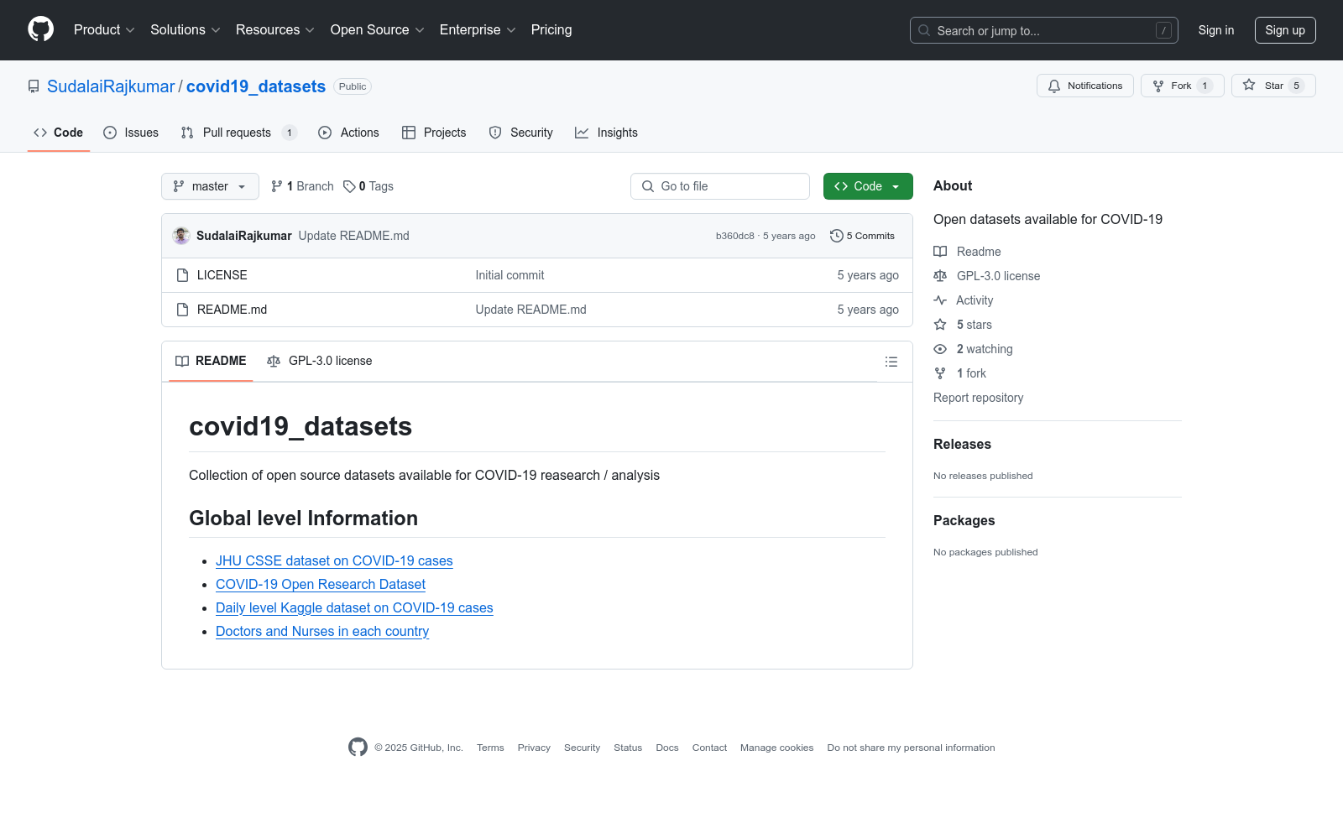Open Terms in footer
Screen dimensions: 1343x839
point(490,748)
